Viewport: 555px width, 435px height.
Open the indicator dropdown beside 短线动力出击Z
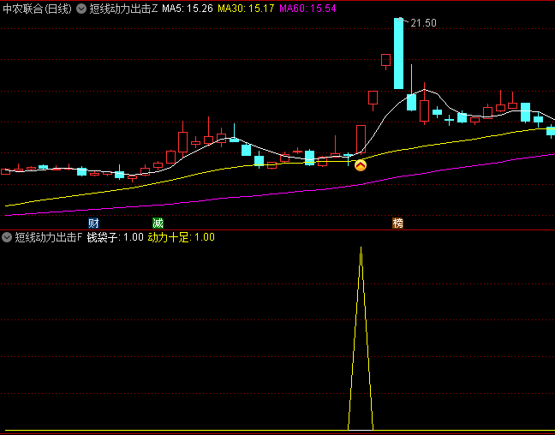pos(81,8)
